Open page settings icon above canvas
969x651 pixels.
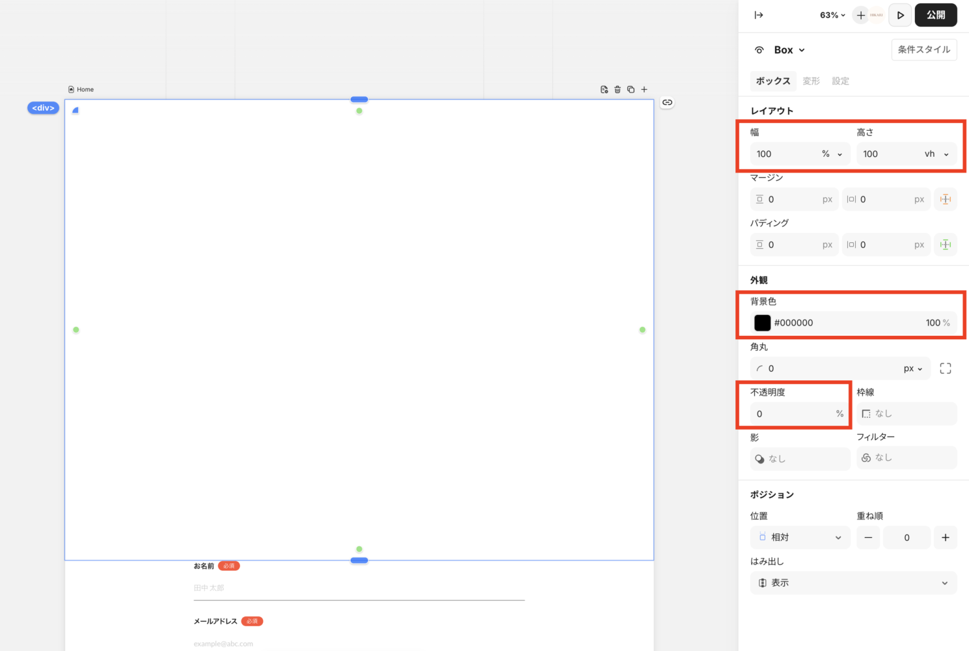[604, 90]
